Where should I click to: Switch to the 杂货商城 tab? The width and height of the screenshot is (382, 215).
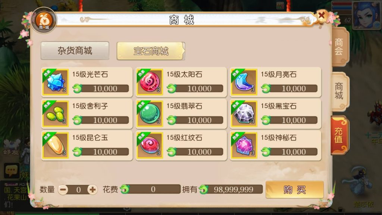(75, 51)
